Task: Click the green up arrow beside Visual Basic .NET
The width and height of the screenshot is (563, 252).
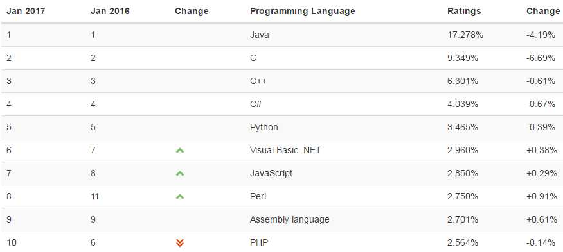Action: tap(180, 151)
